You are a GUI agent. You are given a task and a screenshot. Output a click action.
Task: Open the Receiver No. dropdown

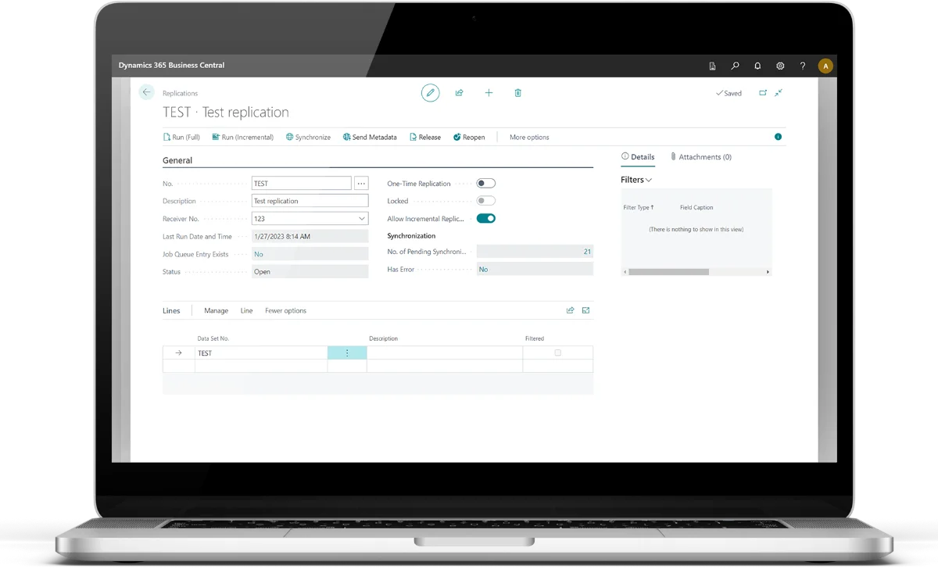click(x=362, y=219)
